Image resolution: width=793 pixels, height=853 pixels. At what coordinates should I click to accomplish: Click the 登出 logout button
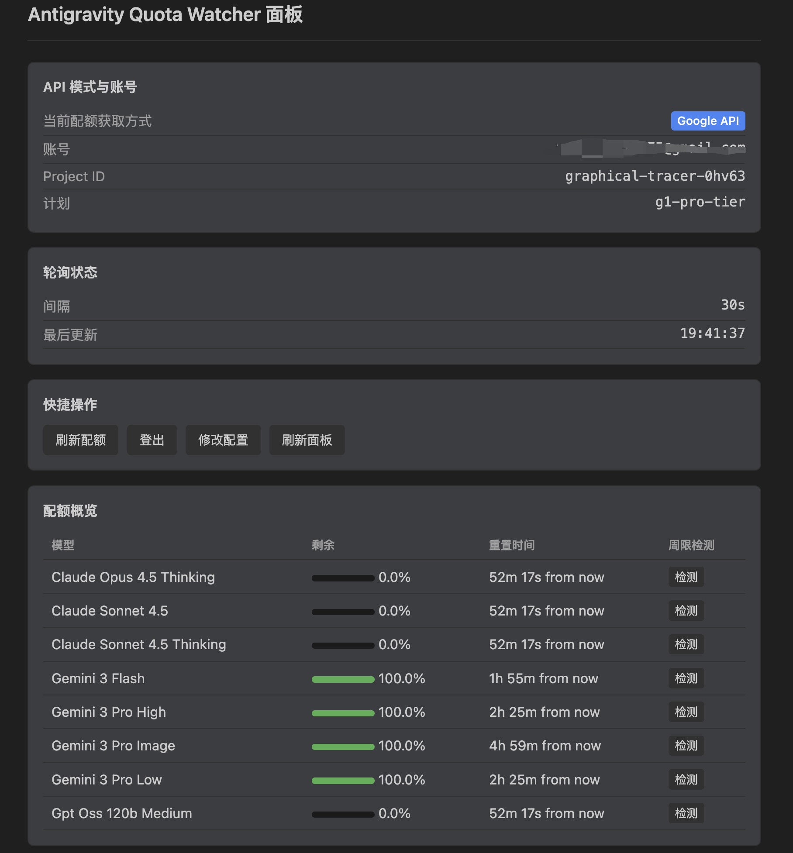tap(152, 440)
